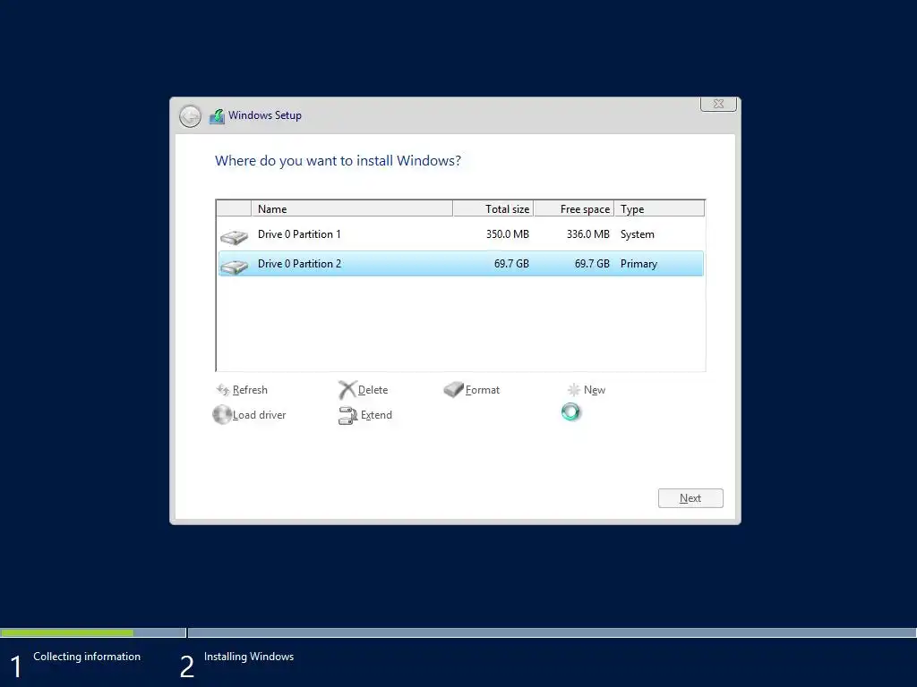Delete the selected partition
917x687 pixels.
pyautogui.click(x=373, y=390)
